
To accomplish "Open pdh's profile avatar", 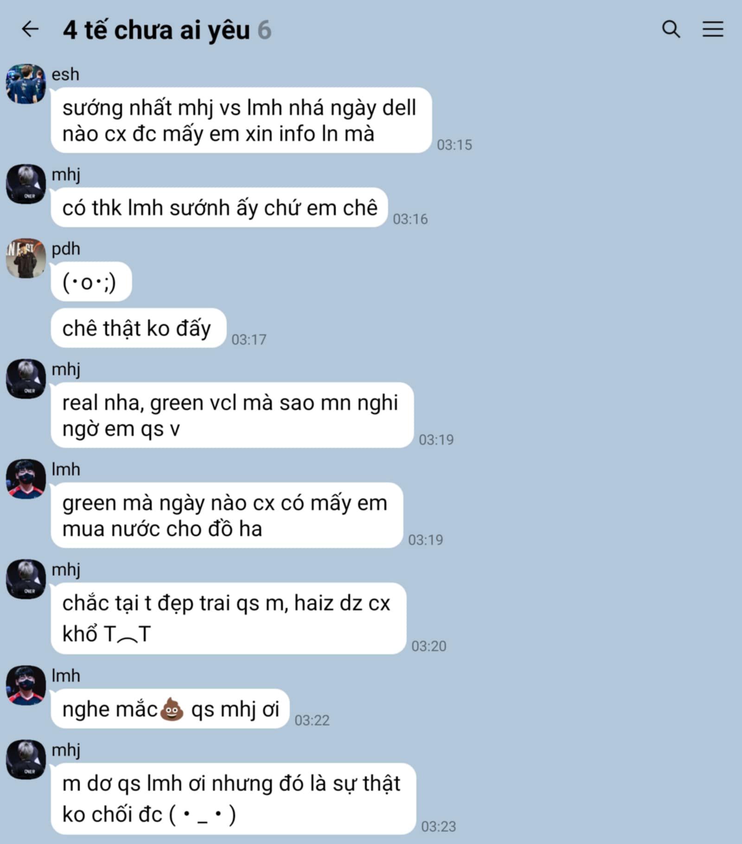I will click(x=26, y=258).
